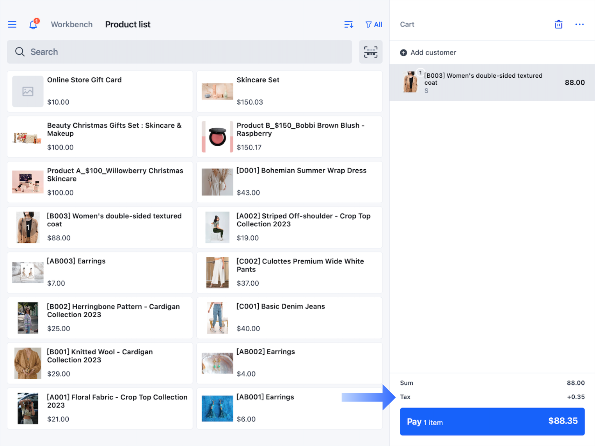
Task: Click Basic Denim Jeans thumbnail
Action: point(217,318)
